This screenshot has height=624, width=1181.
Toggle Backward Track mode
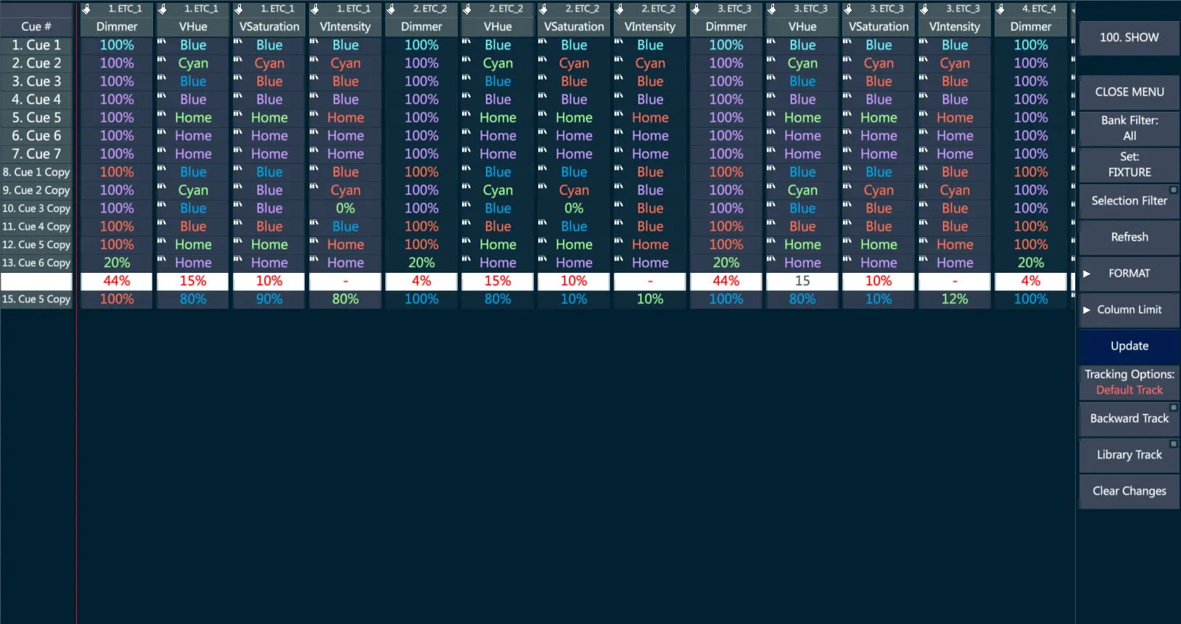1129,419
